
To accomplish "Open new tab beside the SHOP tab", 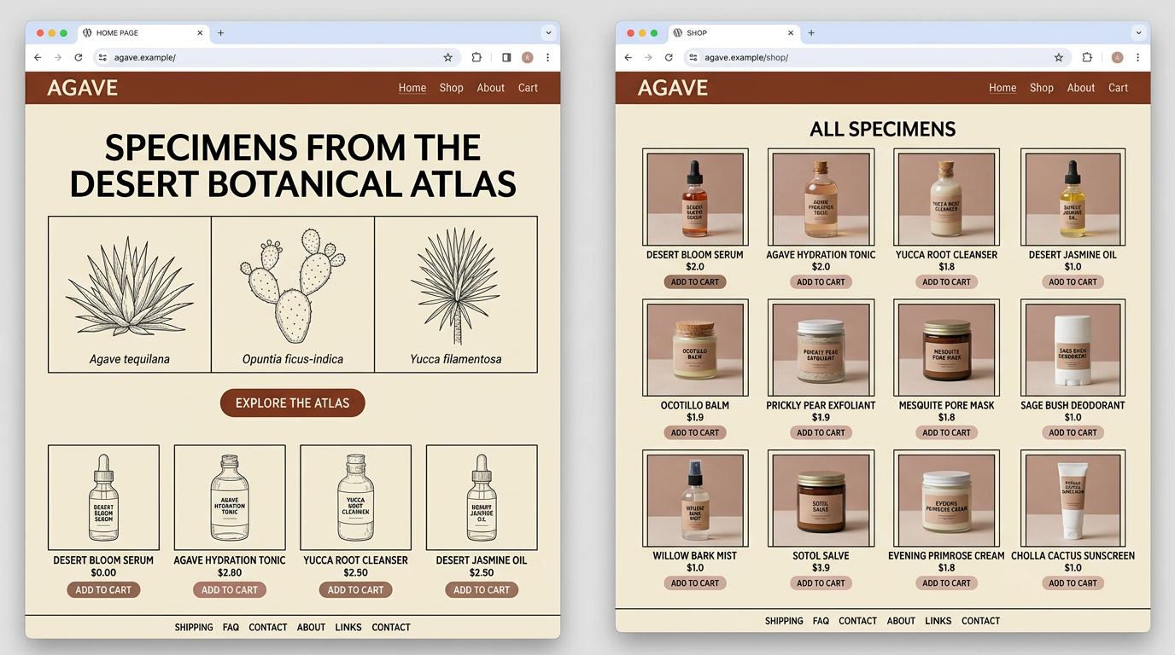I will point(811,33).
